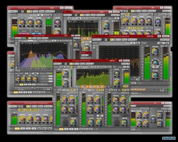Open Presets dropdown in Voxformer window
178x142 pixels.
click(x=68, y=15)
